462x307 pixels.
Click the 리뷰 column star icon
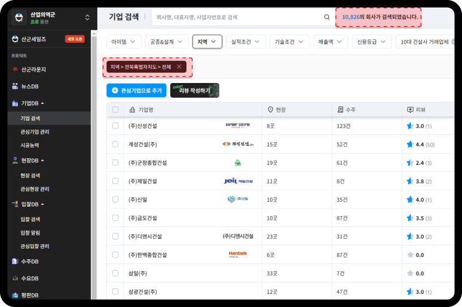pyautogui.click(x=410, y=109)
